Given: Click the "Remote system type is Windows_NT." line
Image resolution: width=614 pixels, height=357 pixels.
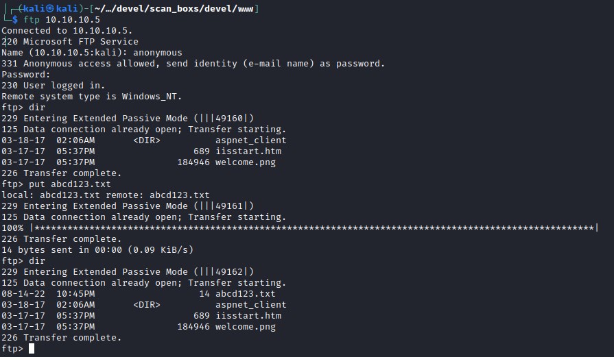Looking at the screenshot, I should coord(92,96).
